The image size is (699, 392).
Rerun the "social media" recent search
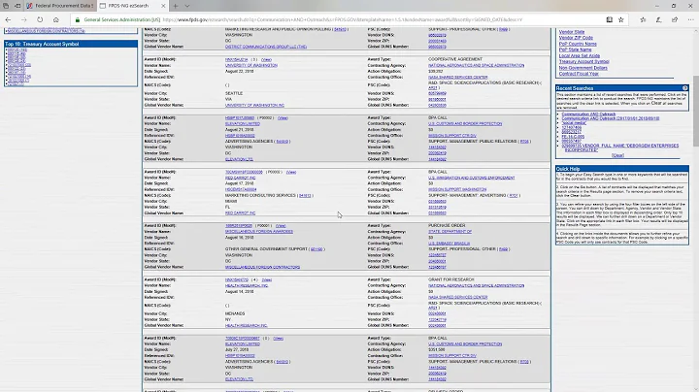[x=574, y=123]
